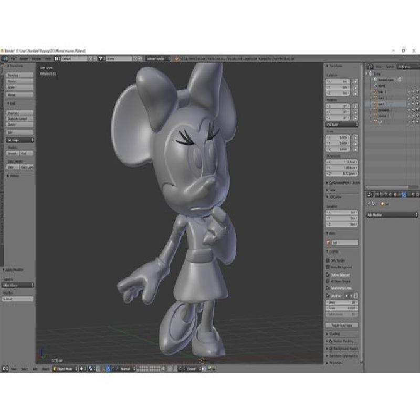
Task: Lock the Scale Y value
Action: [355, 143]
